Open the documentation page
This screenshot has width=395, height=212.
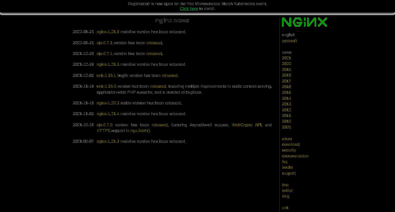coord(295,156)
